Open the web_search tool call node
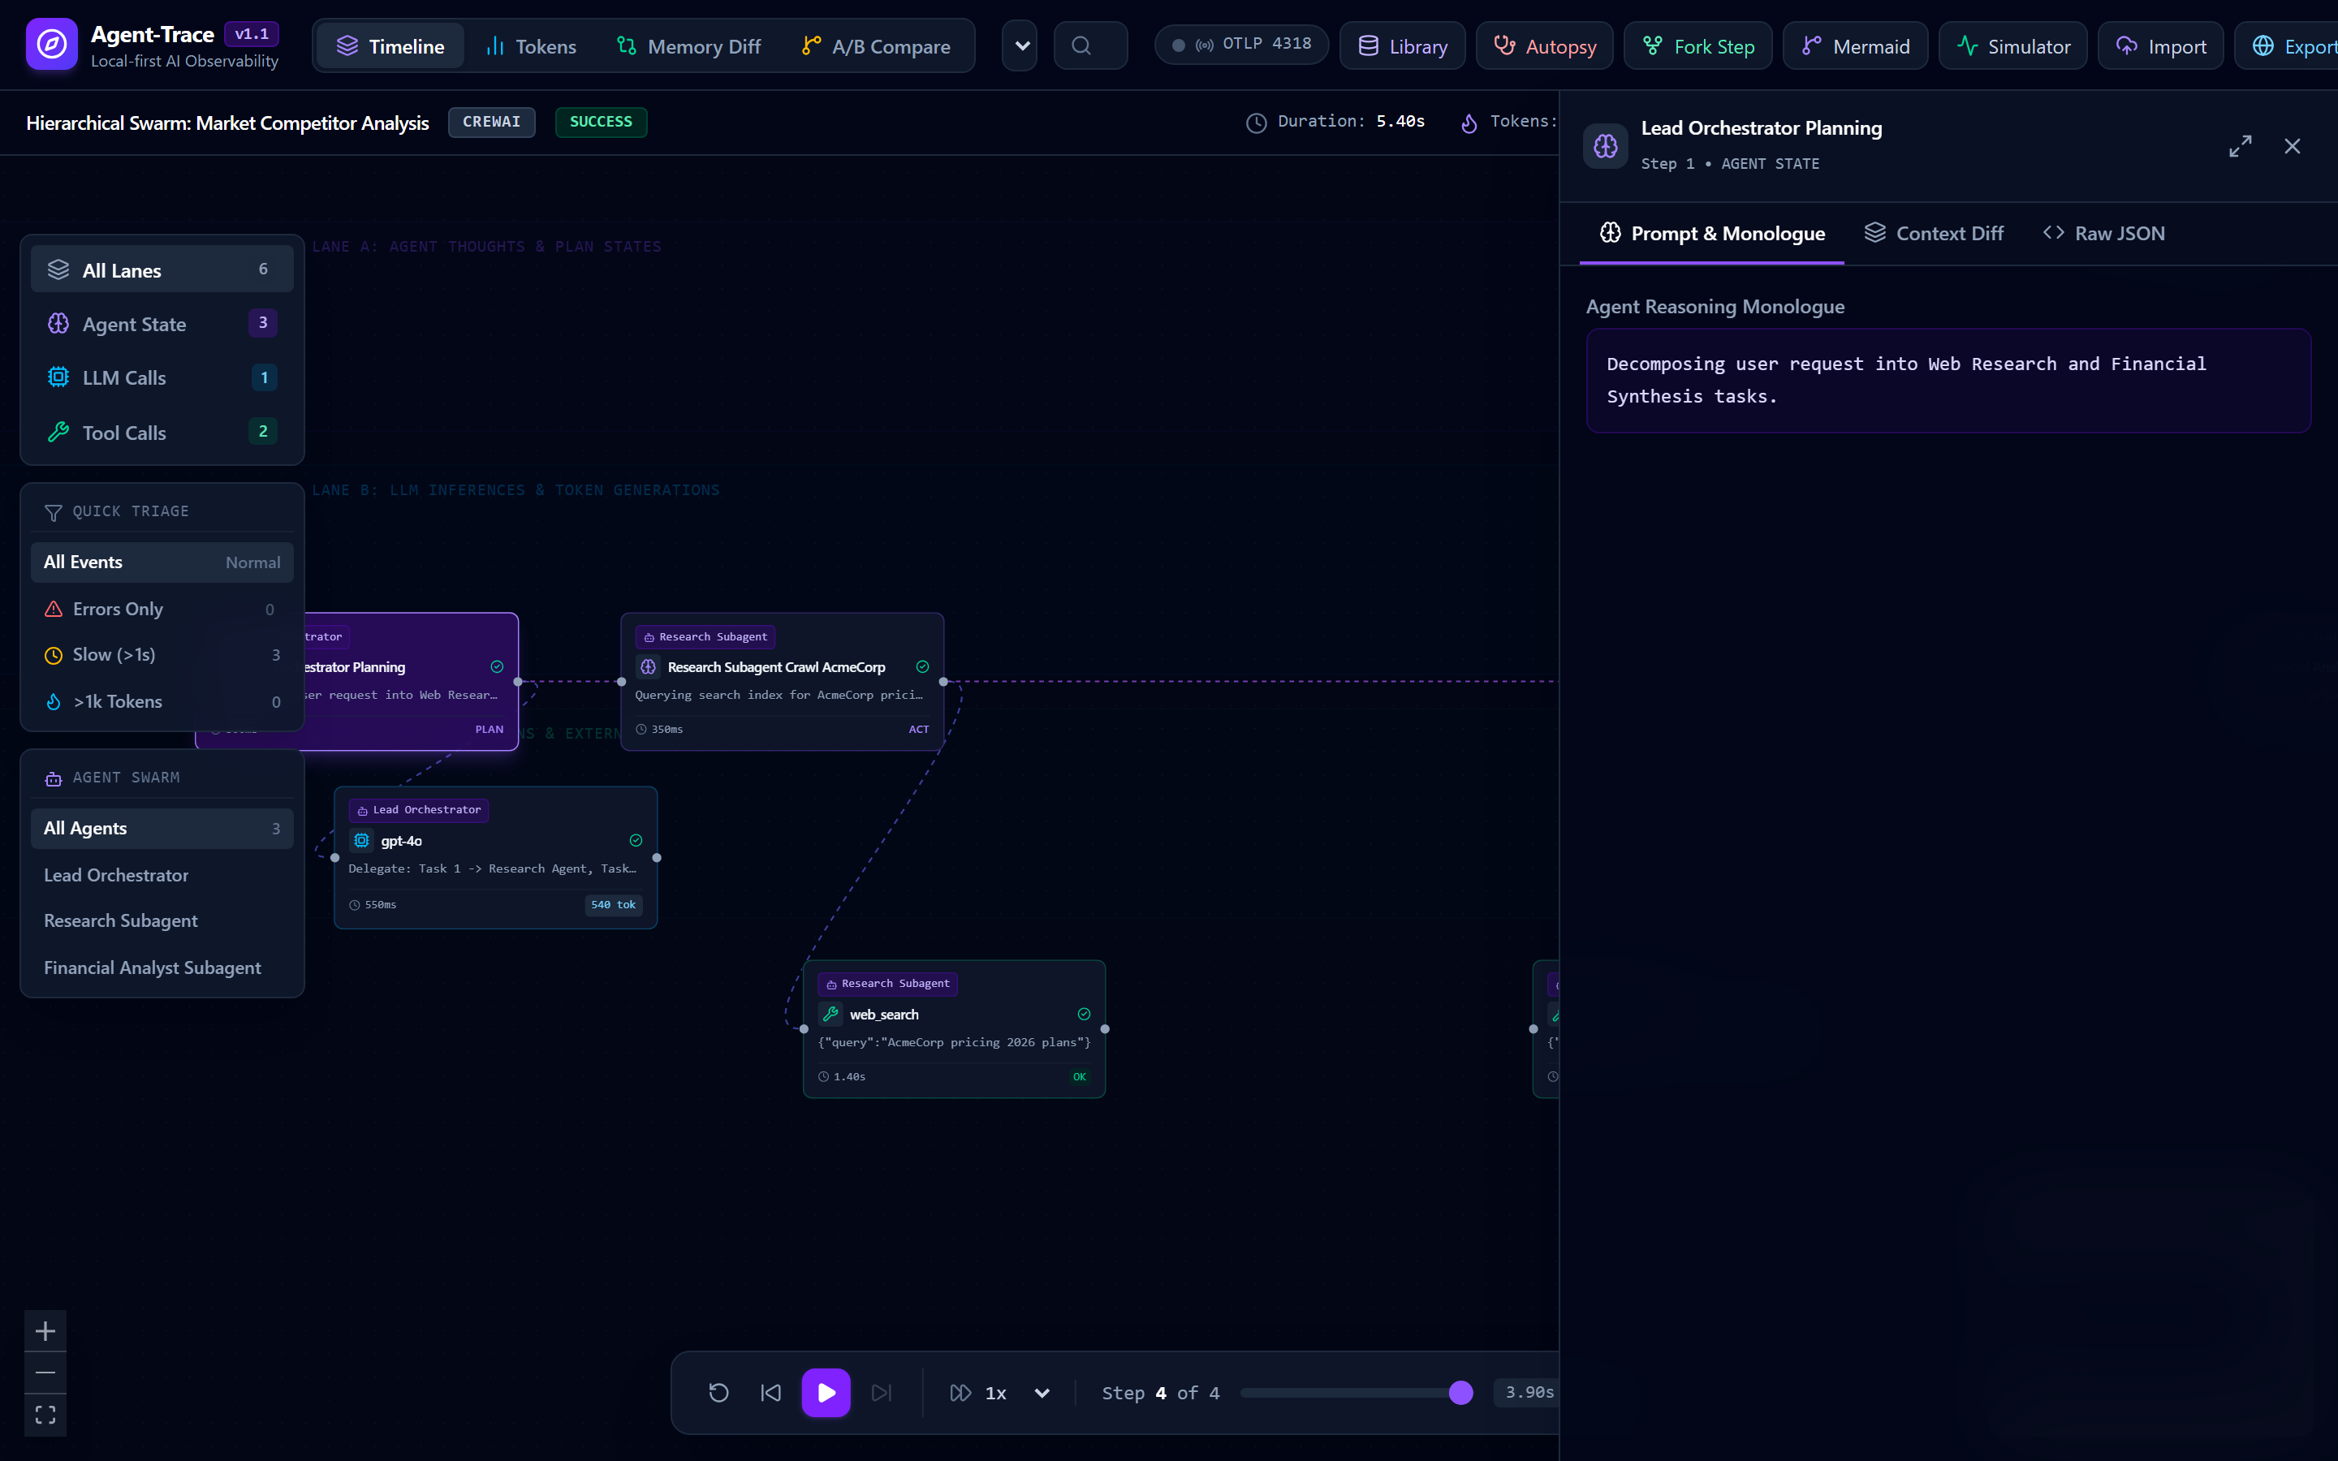This screenshot has height=1461, width=2338. [x=954, y=1028]
